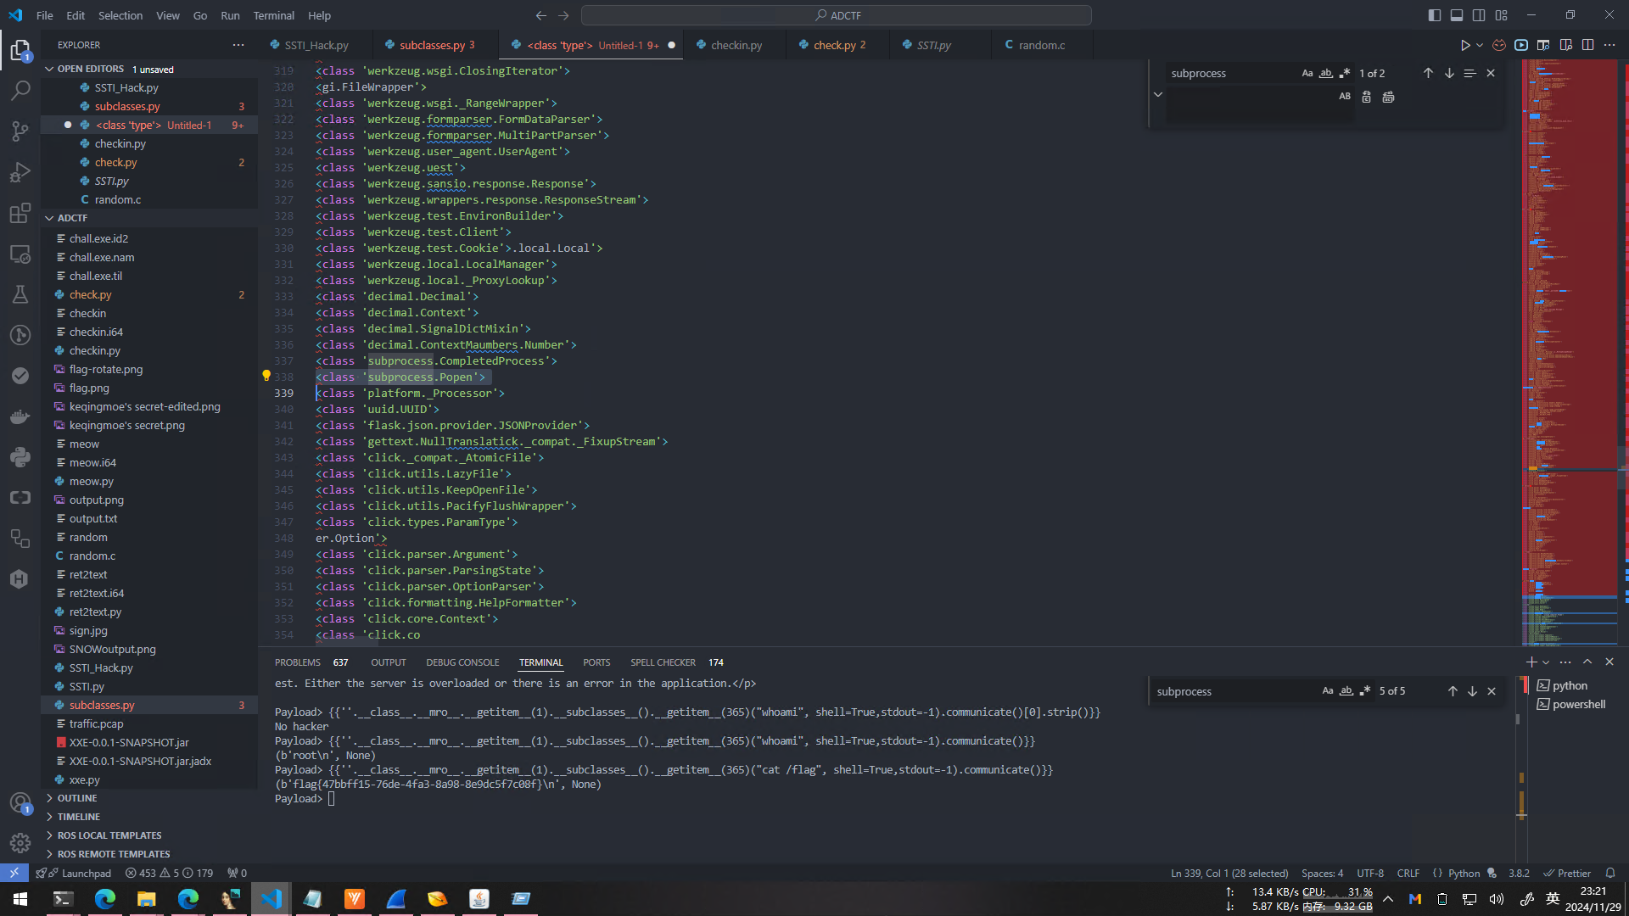Screen dimensions: 1629x916
Task: Toggle Use Regular Expression in editor find
Action: click(x=1345, y=74)
